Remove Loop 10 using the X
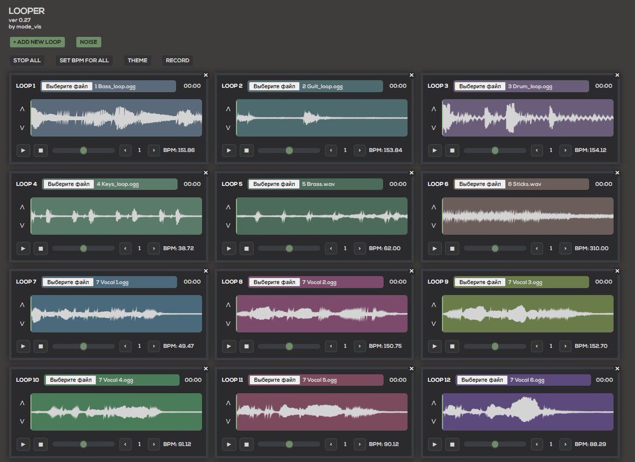 [x=206, y=369]
